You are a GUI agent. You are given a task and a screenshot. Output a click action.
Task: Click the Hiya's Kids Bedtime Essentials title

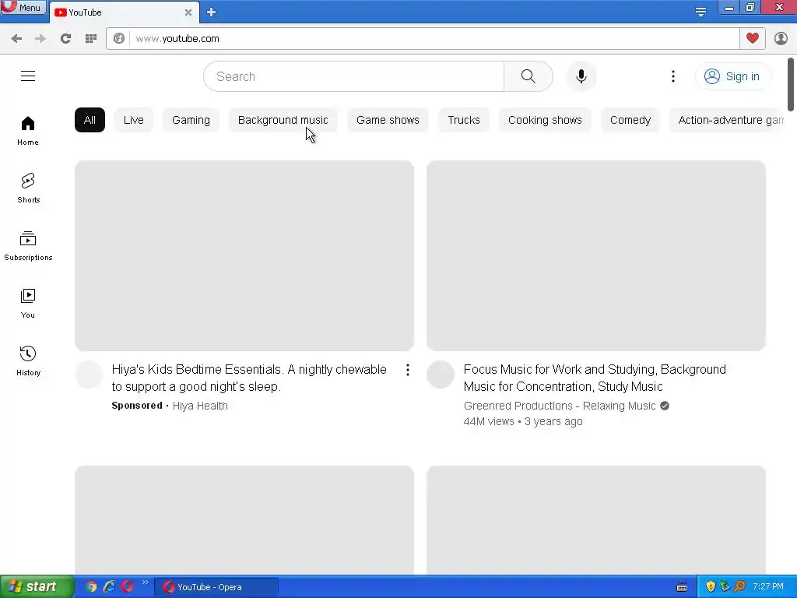(249, 378)
